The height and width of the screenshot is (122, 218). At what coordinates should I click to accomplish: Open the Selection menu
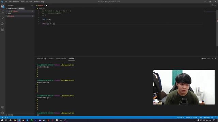coord(16,2)
